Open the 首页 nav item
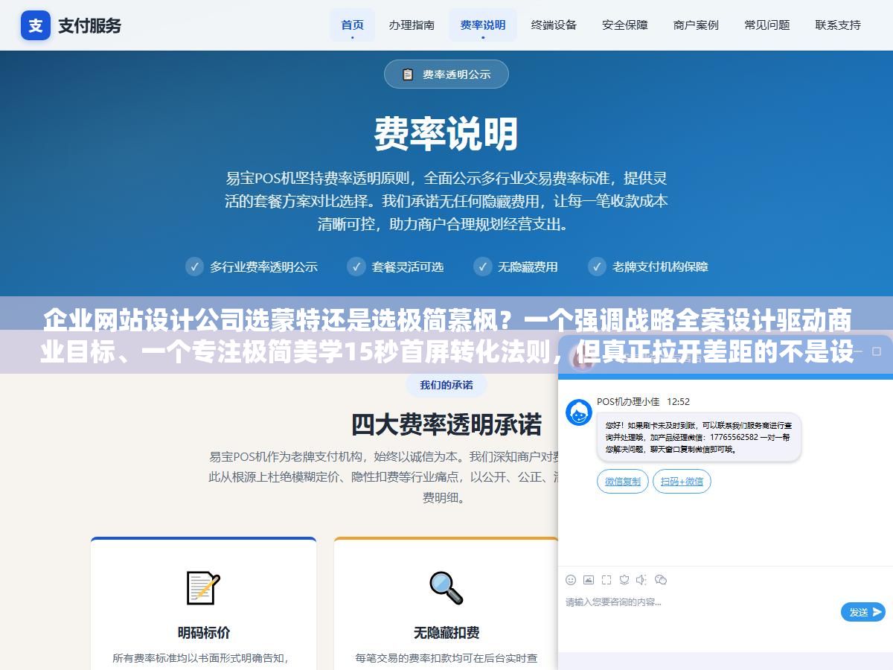 tap(353, 25)
